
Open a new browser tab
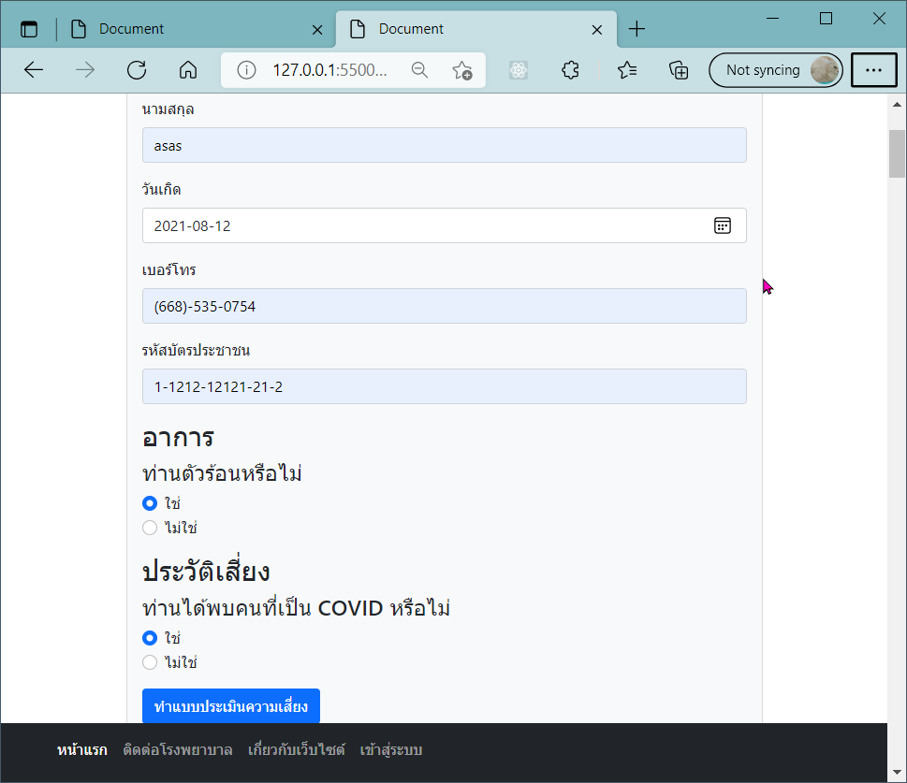tap(636, 29)
